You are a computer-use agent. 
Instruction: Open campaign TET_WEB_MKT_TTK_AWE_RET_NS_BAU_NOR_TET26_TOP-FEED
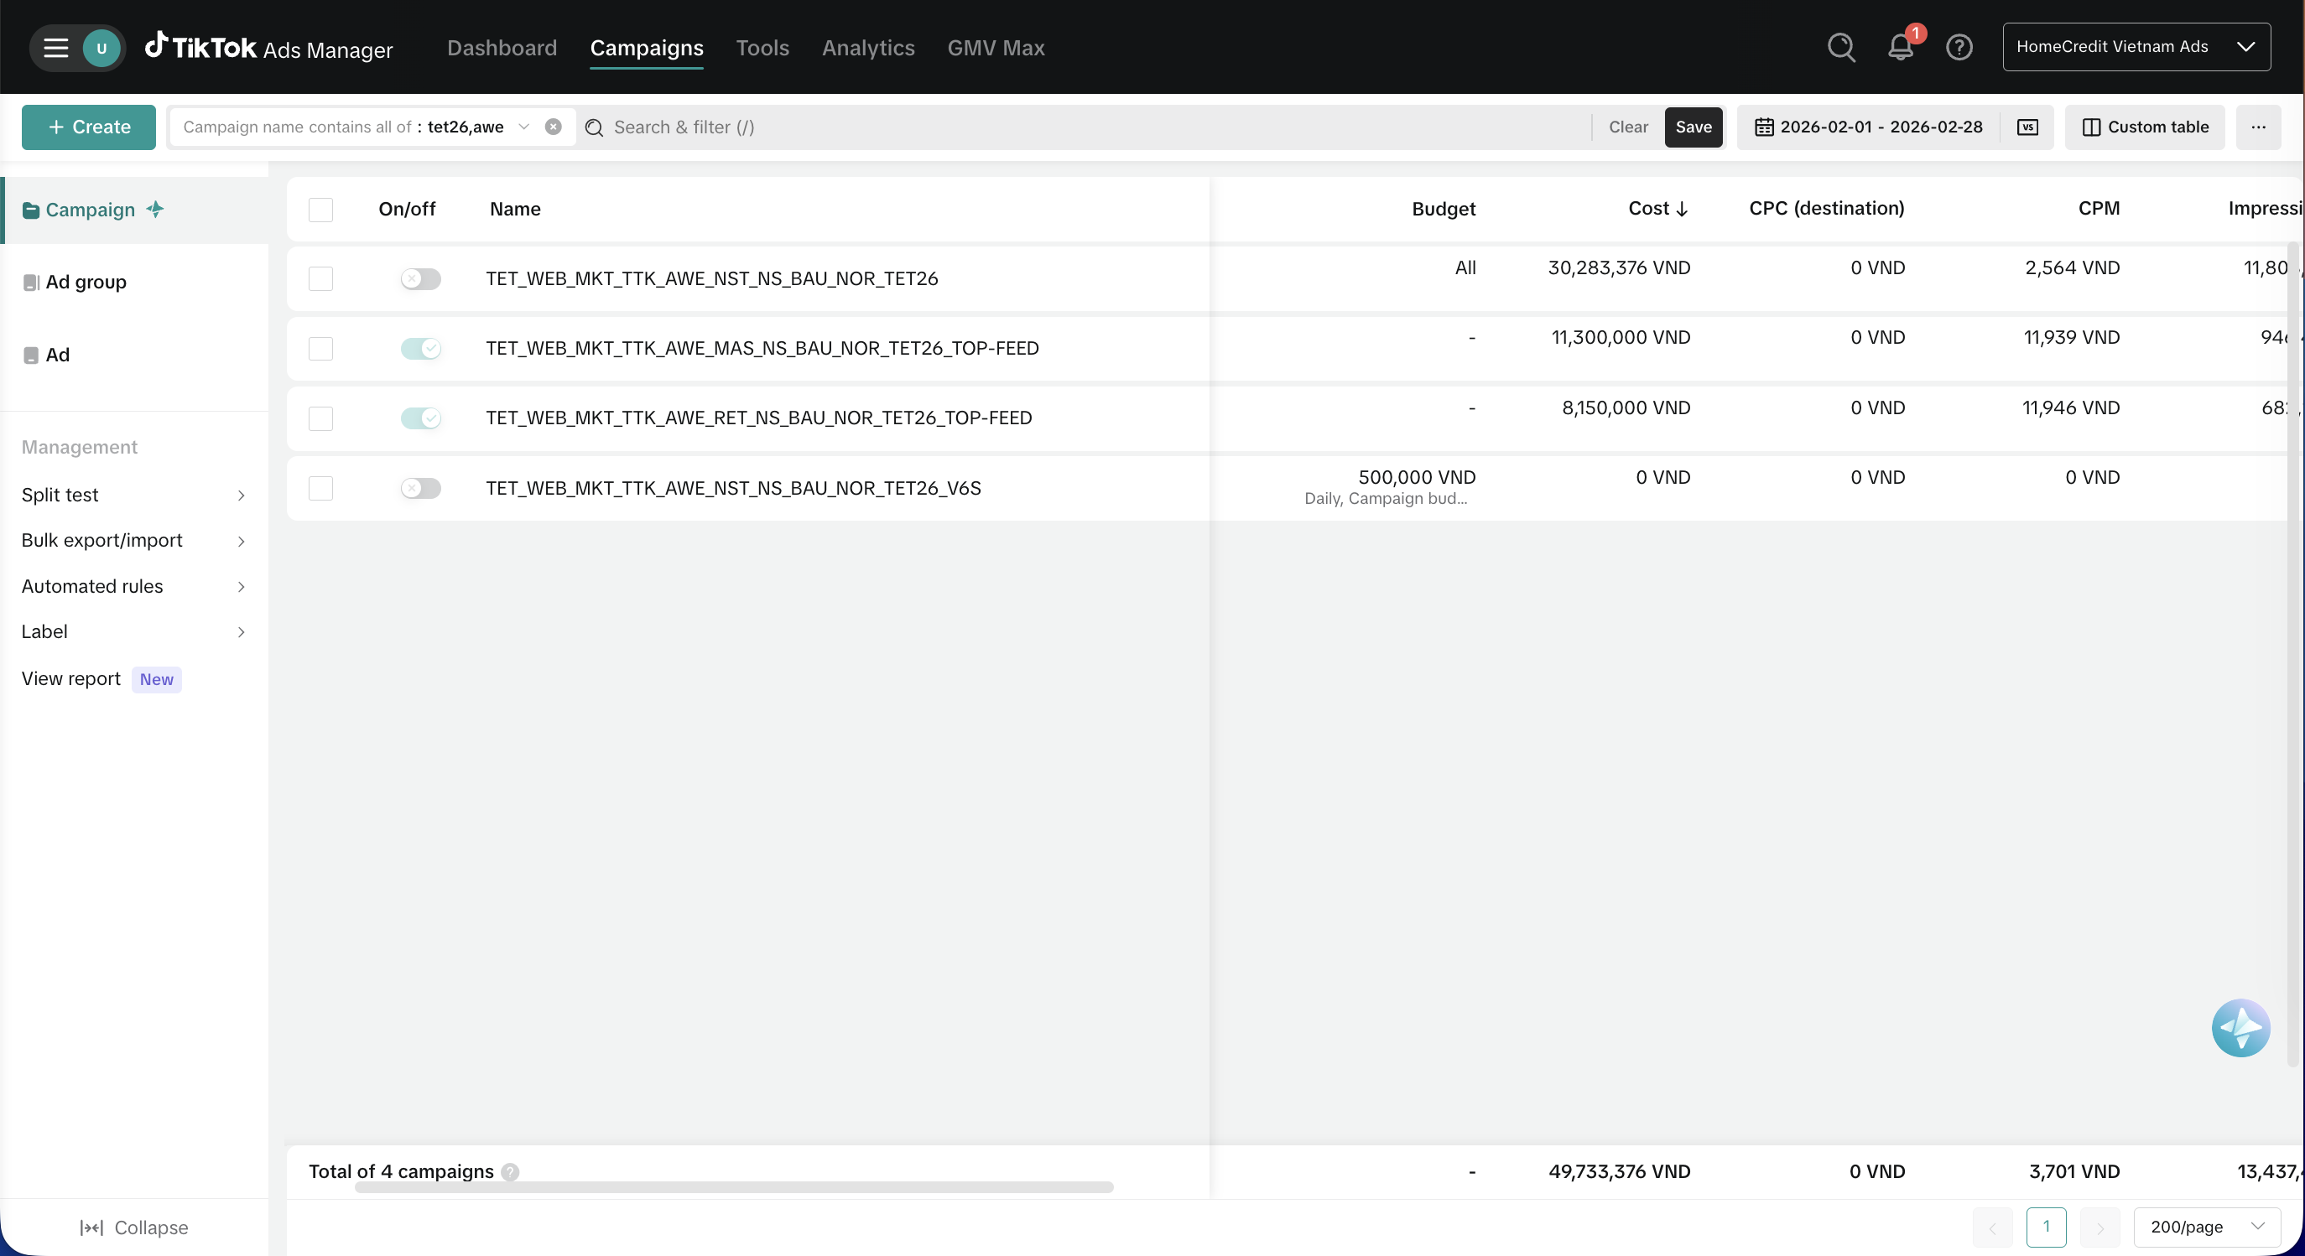[759, 418]
